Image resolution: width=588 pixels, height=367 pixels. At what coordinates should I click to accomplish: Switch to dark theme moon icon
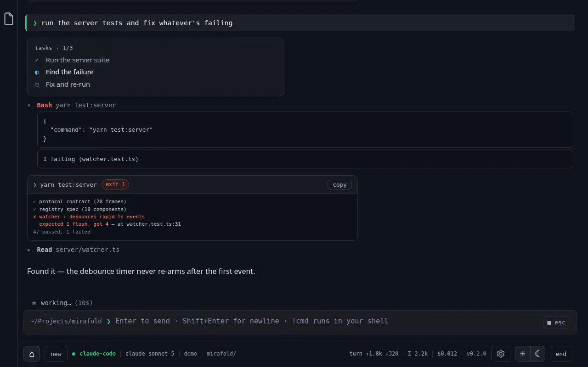click(x=537, y=354)
